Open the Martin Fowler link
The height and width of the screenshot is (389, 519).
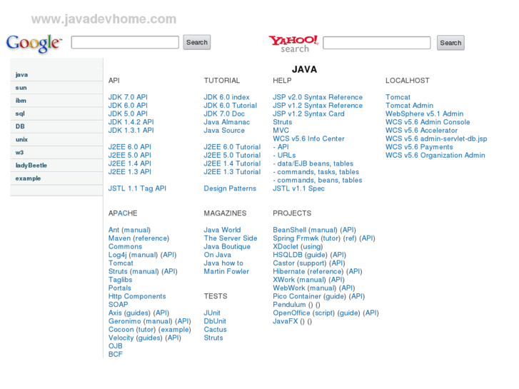click(226, 271)
